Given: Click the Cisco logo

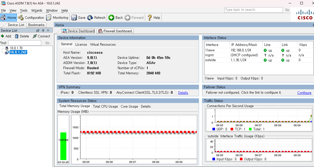Looking at the screenshot, I should (x=305, y=15).
